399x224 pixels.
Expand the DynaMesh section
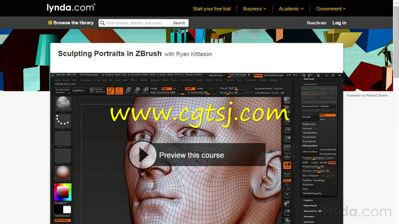(x=309, y=141)
